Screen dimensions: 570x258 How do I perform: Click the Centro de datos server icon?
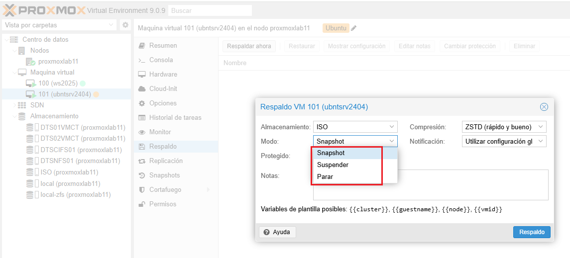click(x=14, y=40)
